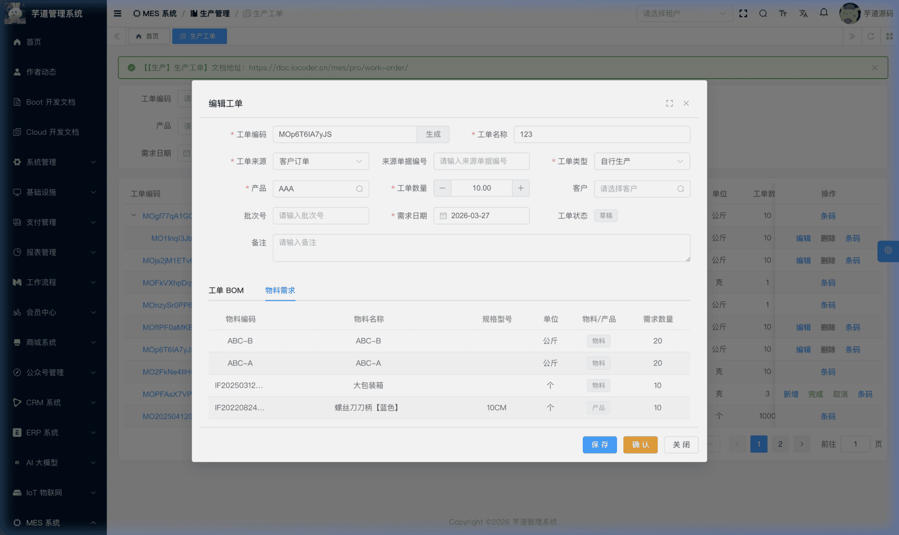Select 生产工单 tab in the tab bar

pos(199,36)
